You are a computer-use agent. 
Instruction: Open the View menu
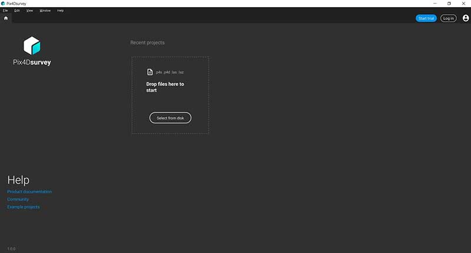point(29,11)
